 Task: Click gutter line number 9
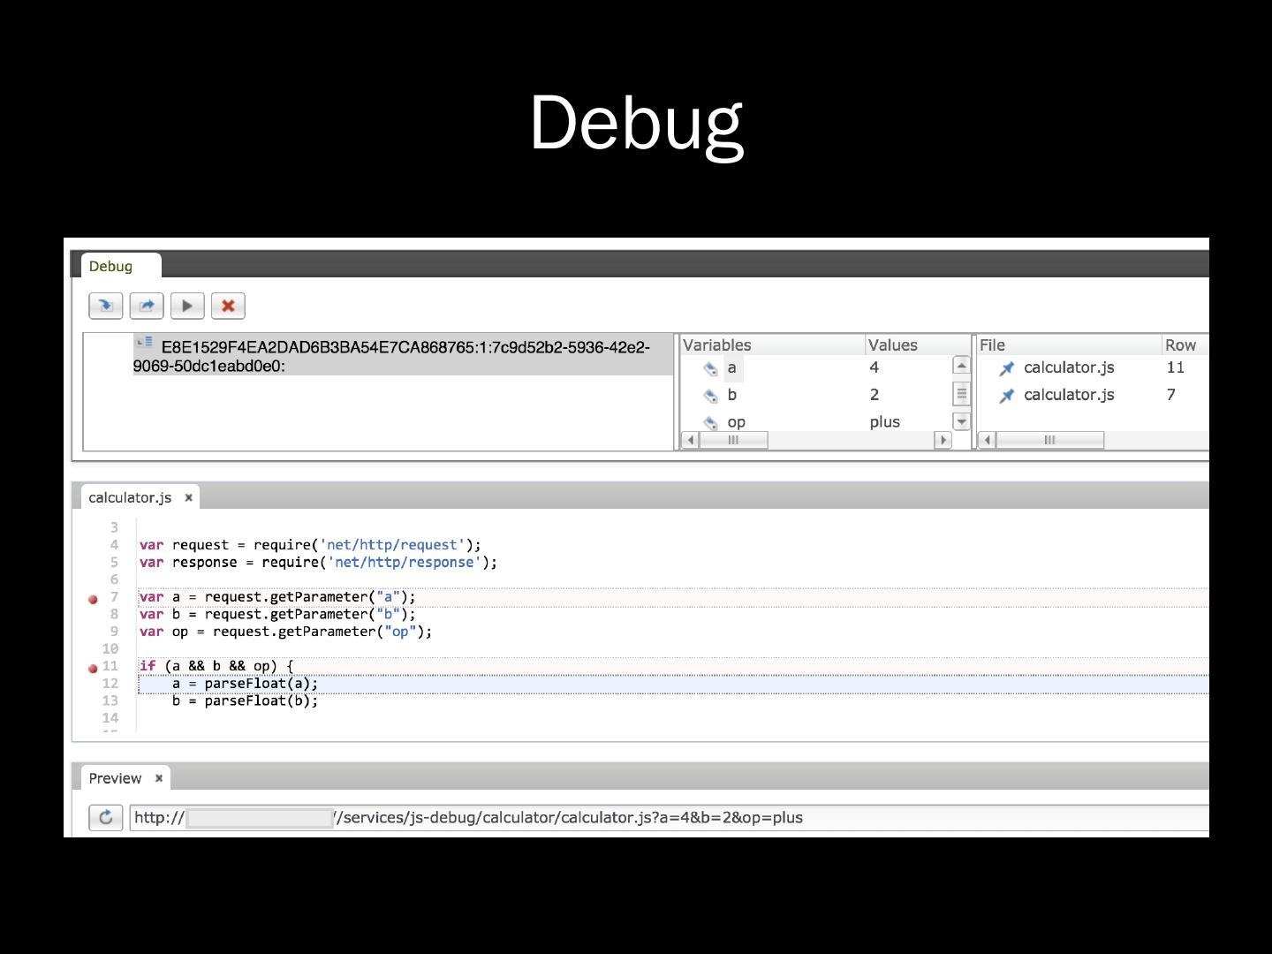114,632
